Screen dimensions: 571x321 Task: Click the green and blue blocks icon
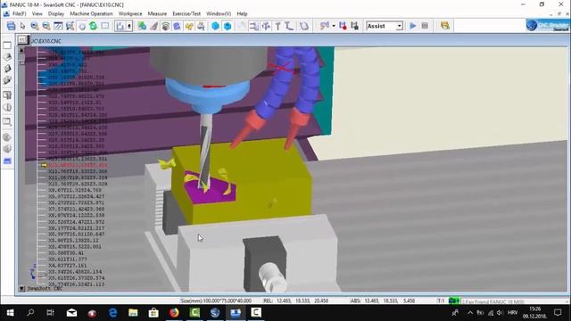[x=142, y=26]
